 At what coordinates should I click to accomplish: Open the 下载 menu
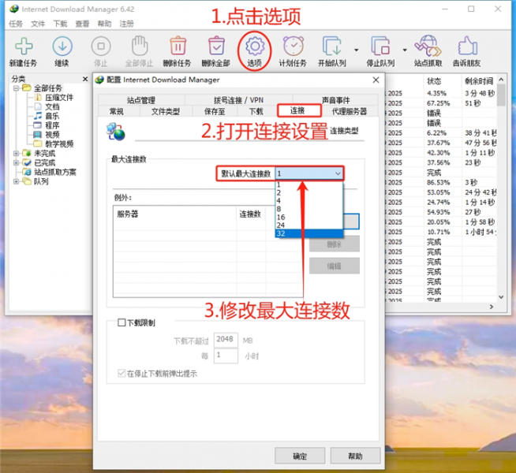pos(60,24)
